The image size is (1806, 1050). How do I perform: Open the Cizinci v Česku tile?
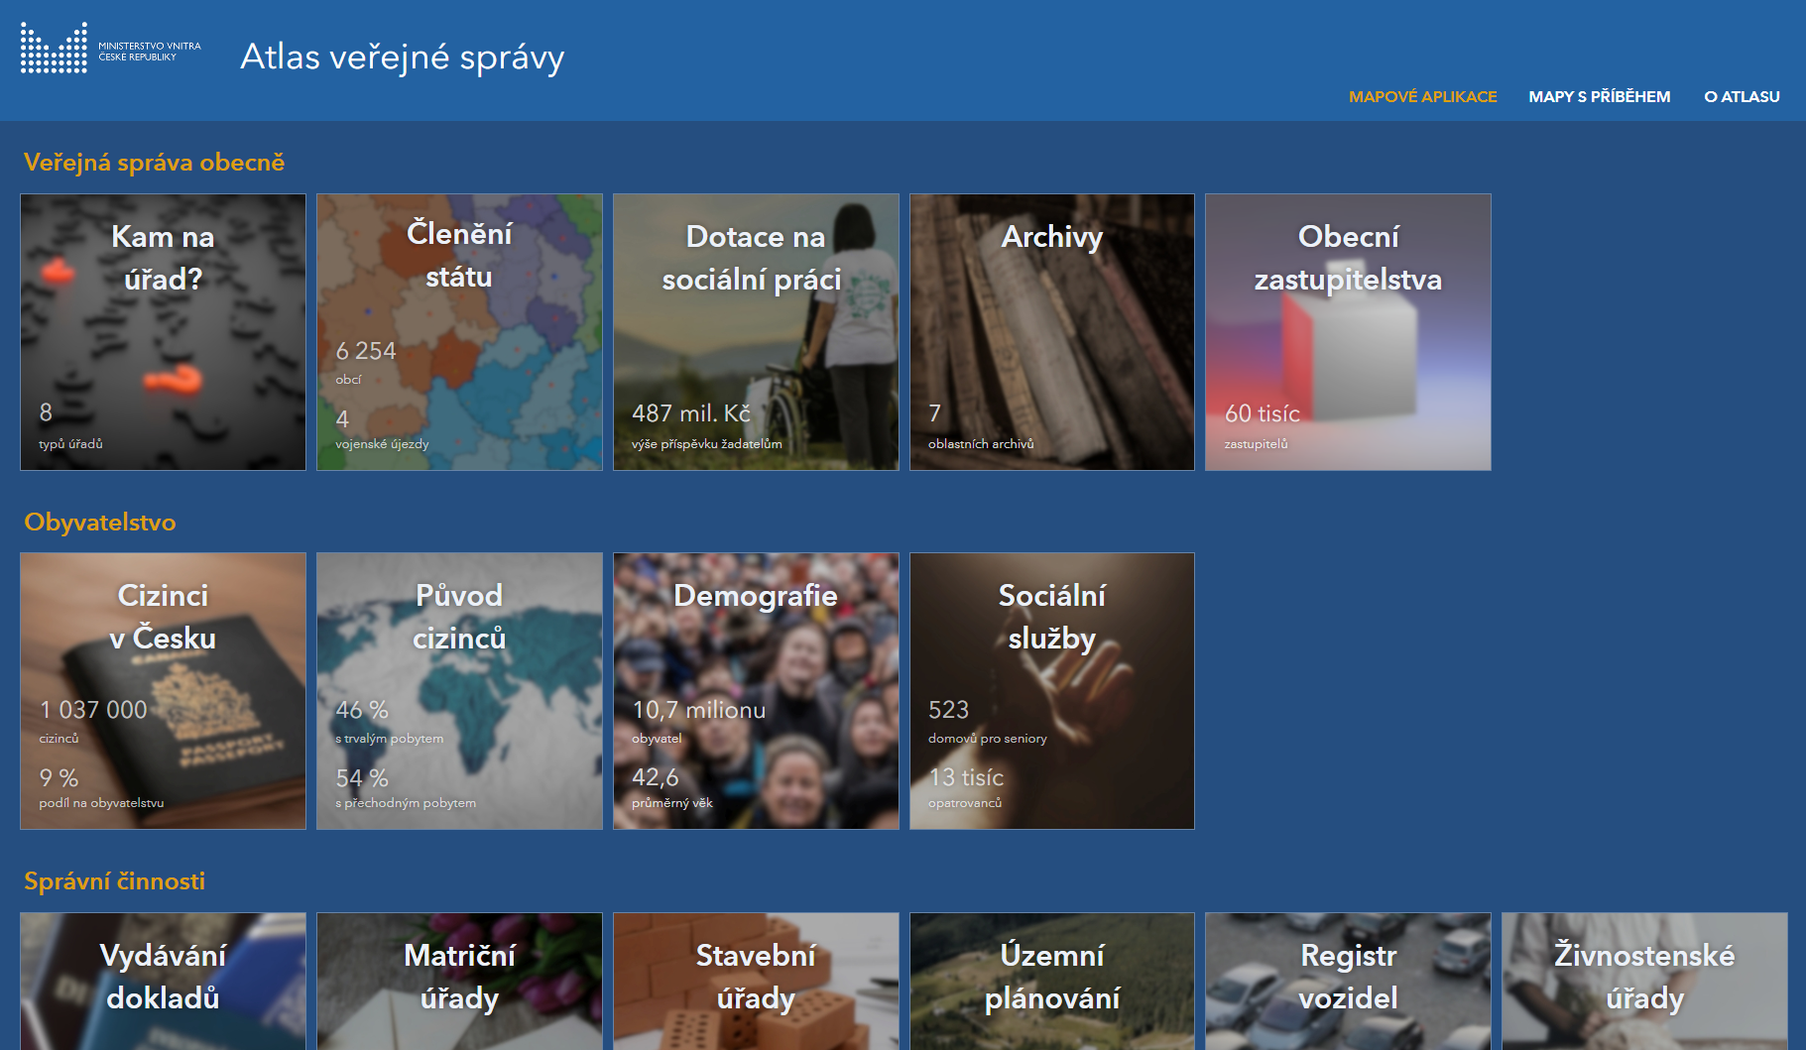(163, 691)
